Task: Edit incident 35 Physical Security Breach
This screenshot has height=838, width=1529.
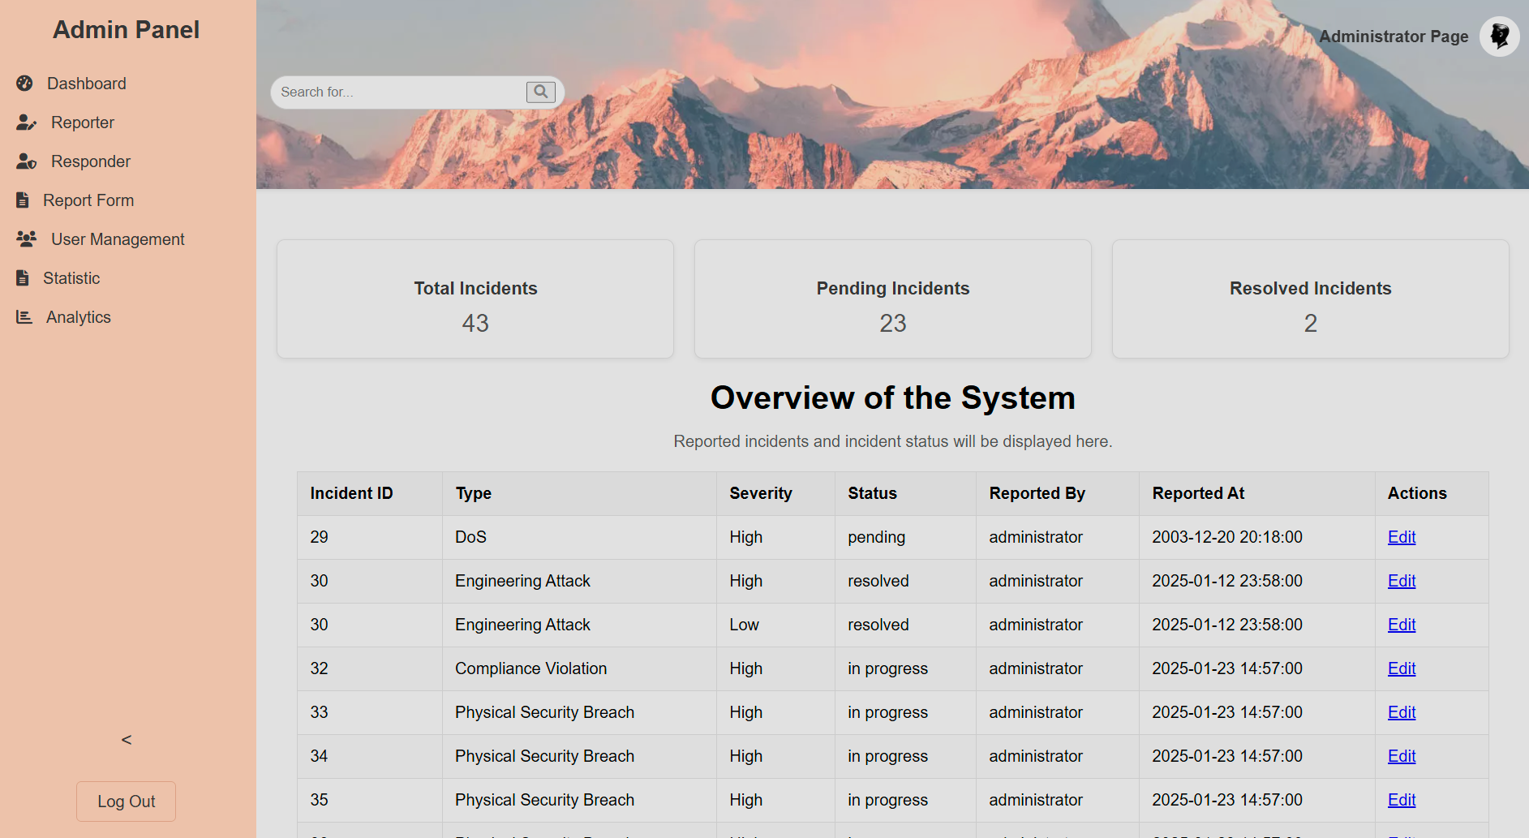Action: (x=1402, y=800)
